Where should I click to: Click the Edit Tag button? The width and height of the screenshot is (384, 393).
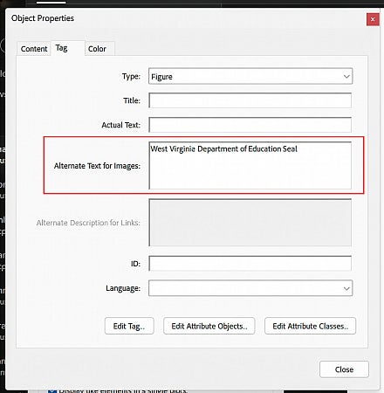(129, 326)
